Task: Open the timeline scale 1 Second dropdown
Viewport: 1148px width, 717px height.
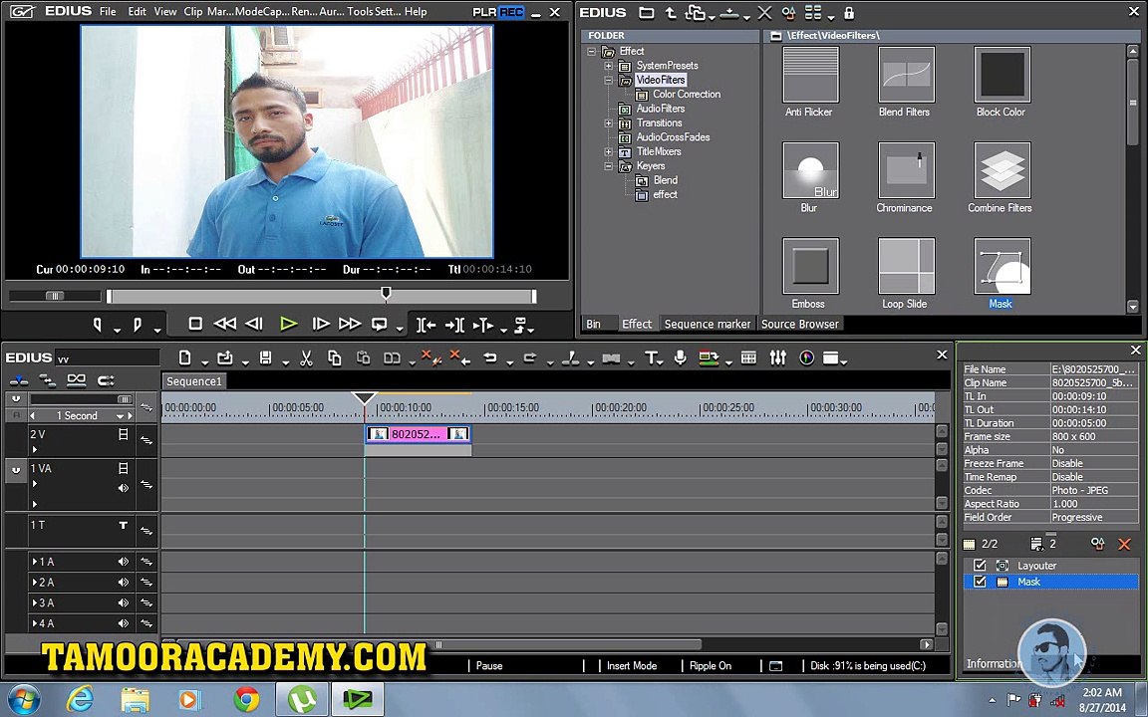Action: point(120,415)
